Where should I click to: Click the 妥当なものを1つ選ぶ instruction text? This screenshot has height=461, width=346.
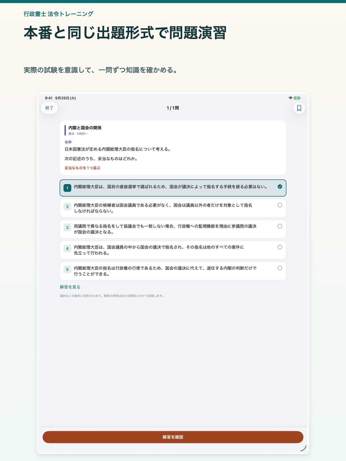point(82,168)
